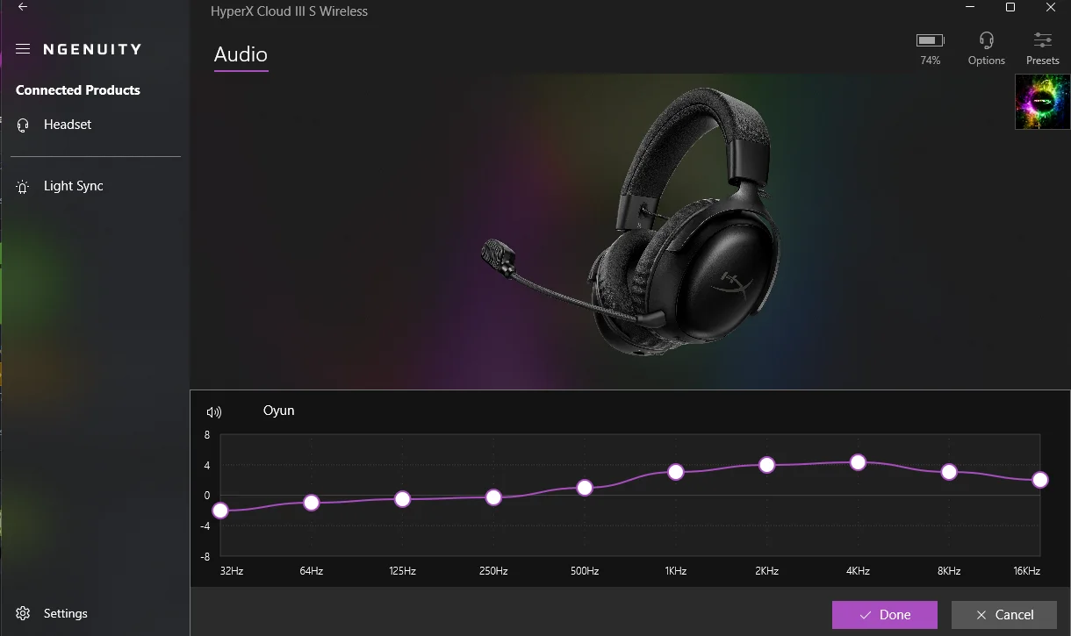The height and width of the screenshot is (636, 1071).
Task: Open the Presets sliders icon
Action: pyautogui.click(x=1043, y=40)
